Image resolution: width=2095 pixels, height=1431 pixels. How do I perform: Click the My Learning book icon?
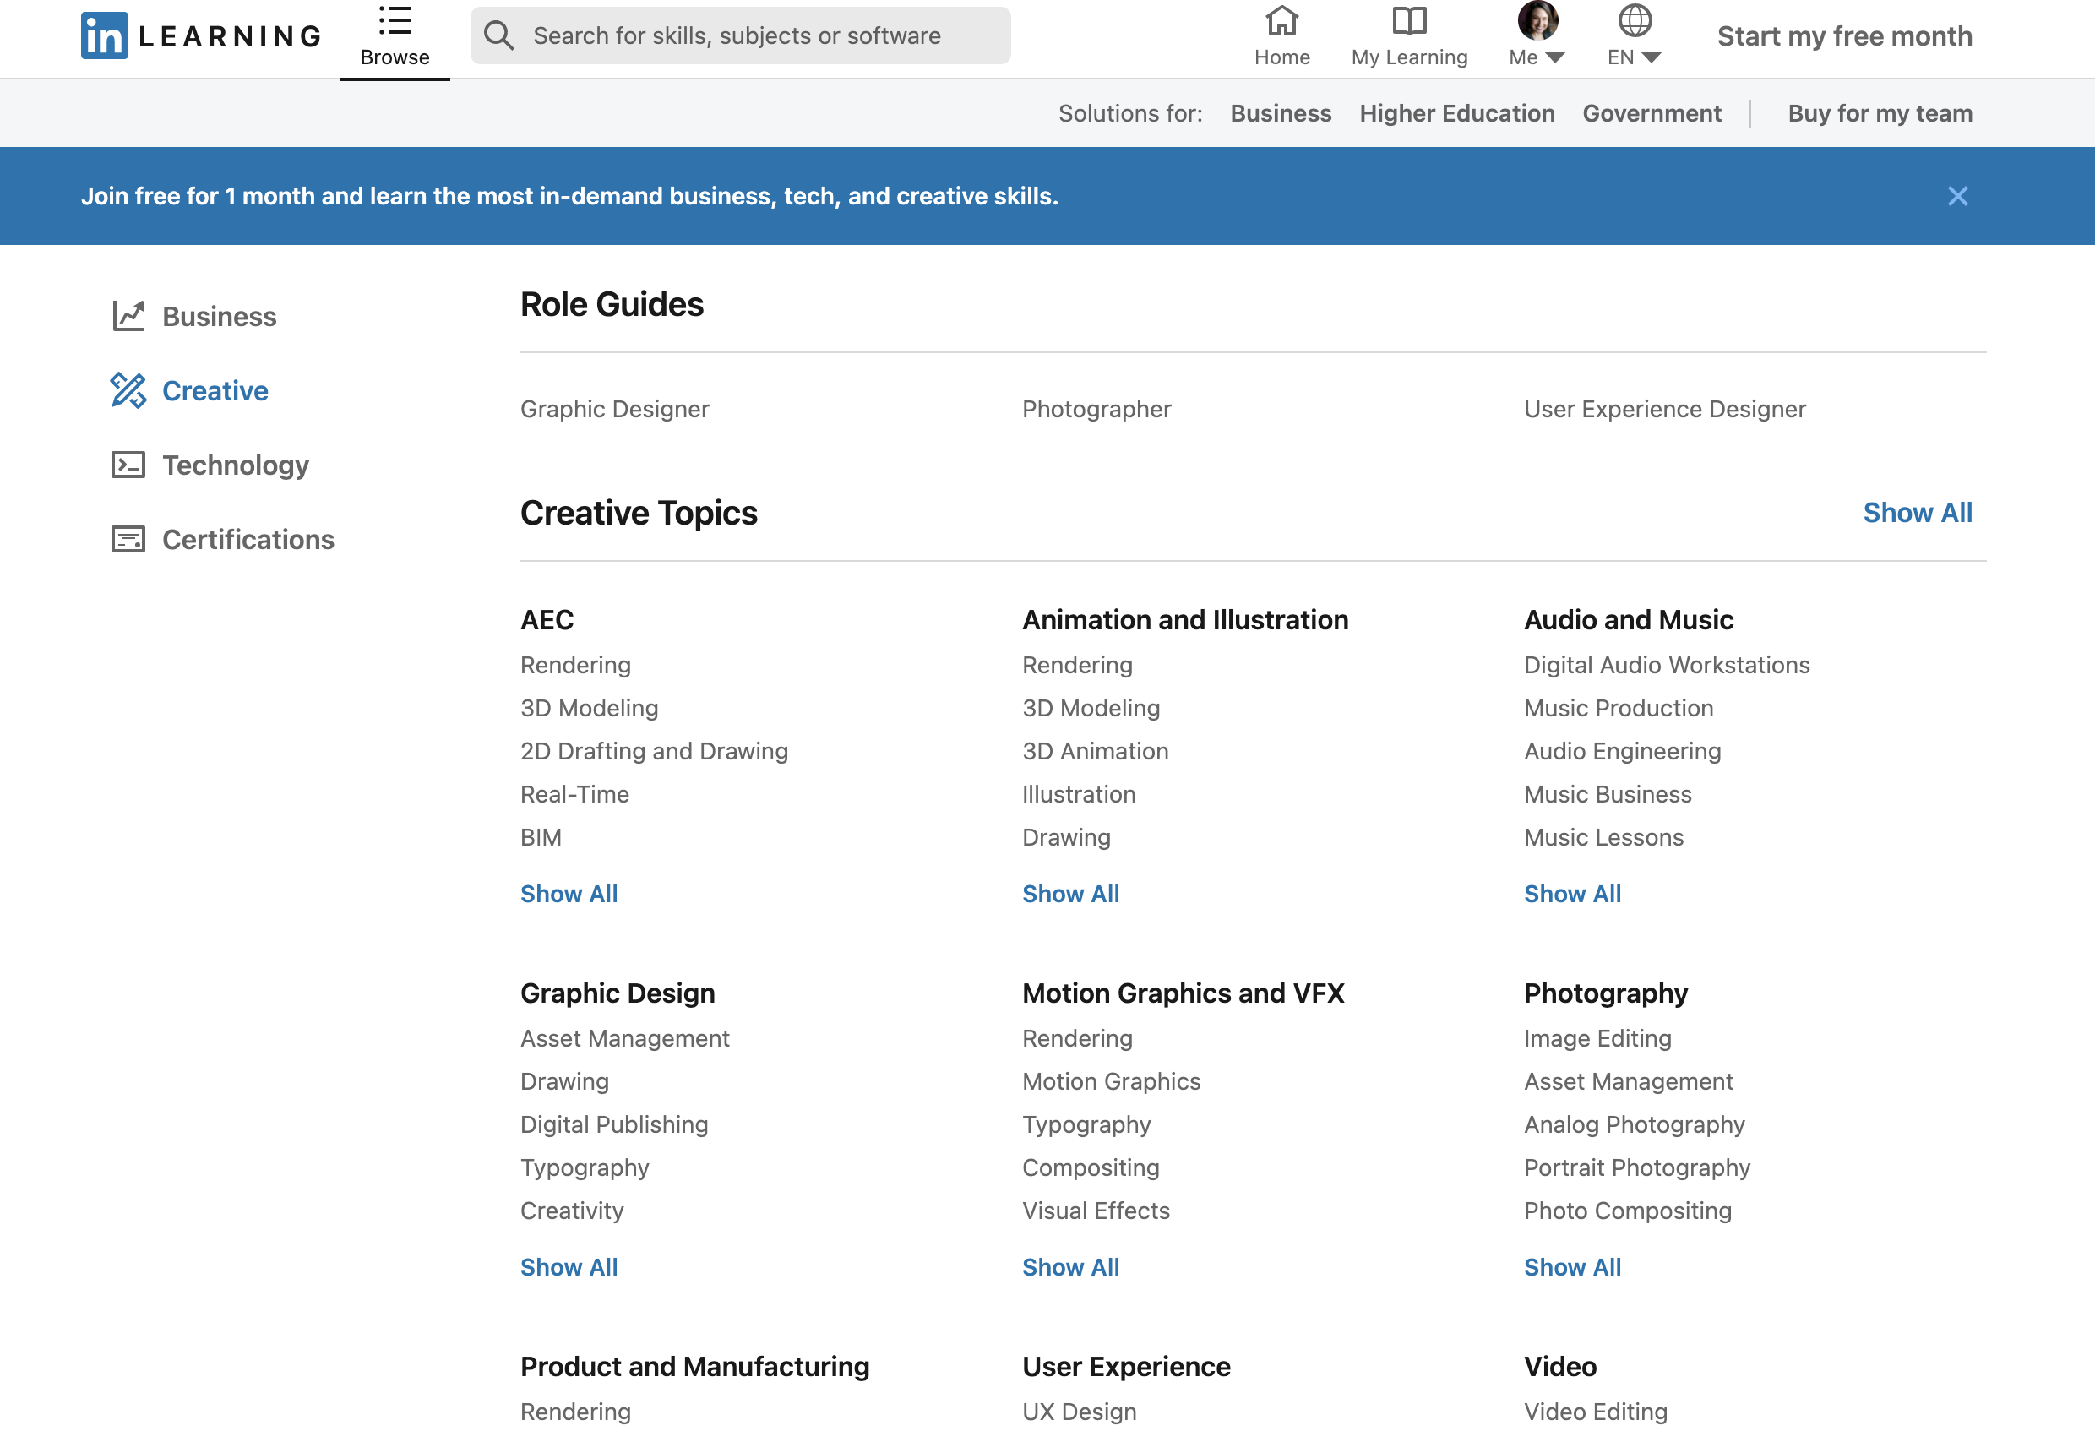[1409, 22]
